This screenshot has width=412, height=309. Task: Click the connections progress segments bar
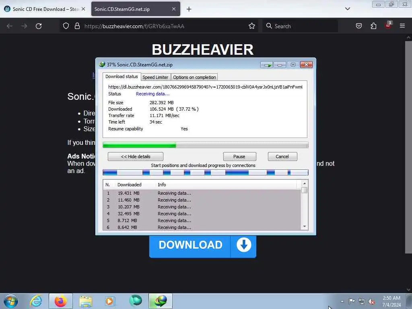(x=206, y=172)
